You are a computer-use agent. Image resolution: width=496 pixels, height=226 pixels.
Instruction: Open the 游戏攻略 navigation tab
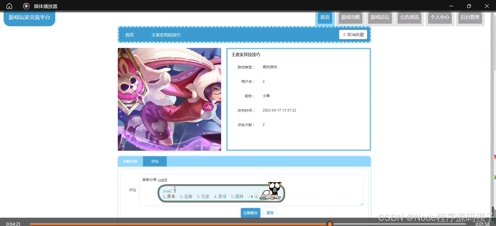(x=351, y=17)
